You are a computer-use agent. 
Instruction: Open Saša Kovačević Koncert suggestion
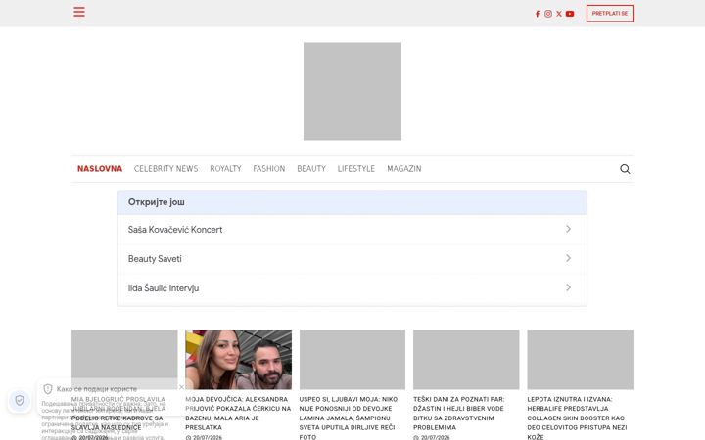(x=352, y=230)
